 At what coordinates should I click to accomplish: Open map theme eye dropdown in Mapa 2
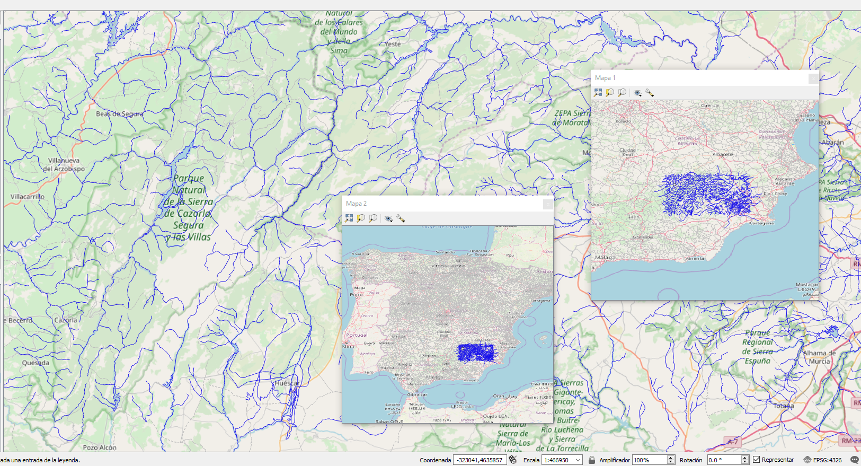[x=389, y=218]
